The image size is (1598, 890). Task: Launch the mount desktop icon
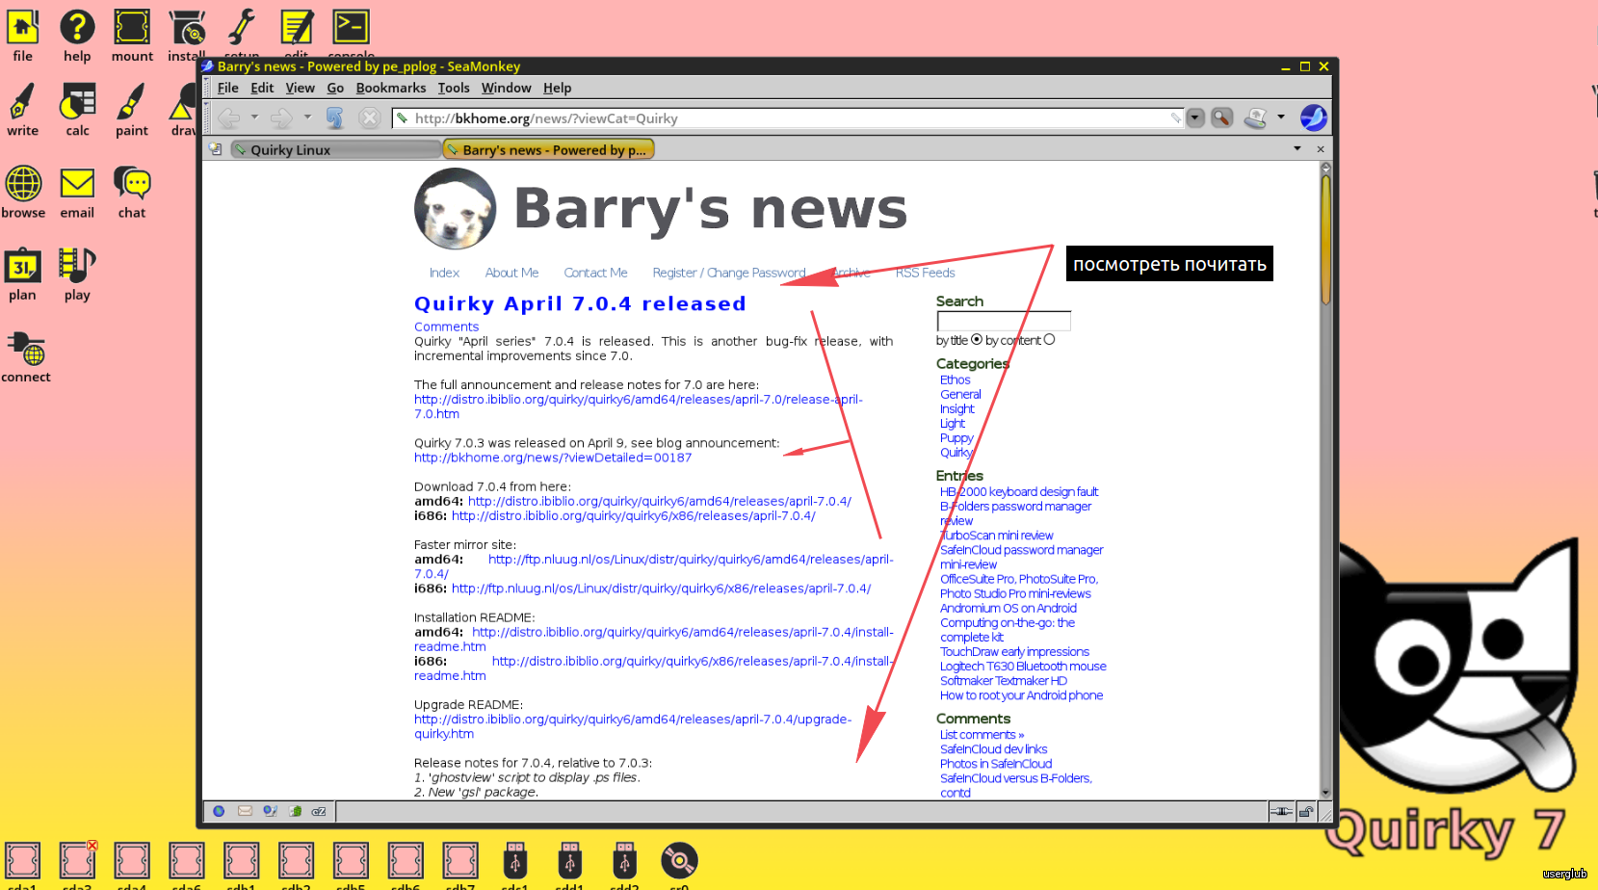click(132, 36)
